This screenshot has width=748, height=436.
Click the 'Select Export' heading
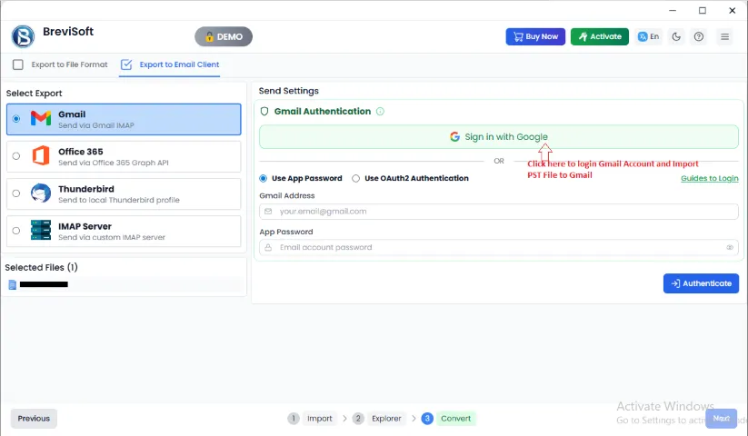pos(34,94)
